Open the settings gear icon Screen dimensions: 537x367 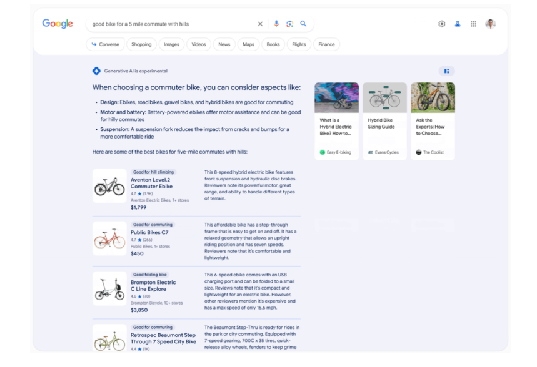pos(442,24)
